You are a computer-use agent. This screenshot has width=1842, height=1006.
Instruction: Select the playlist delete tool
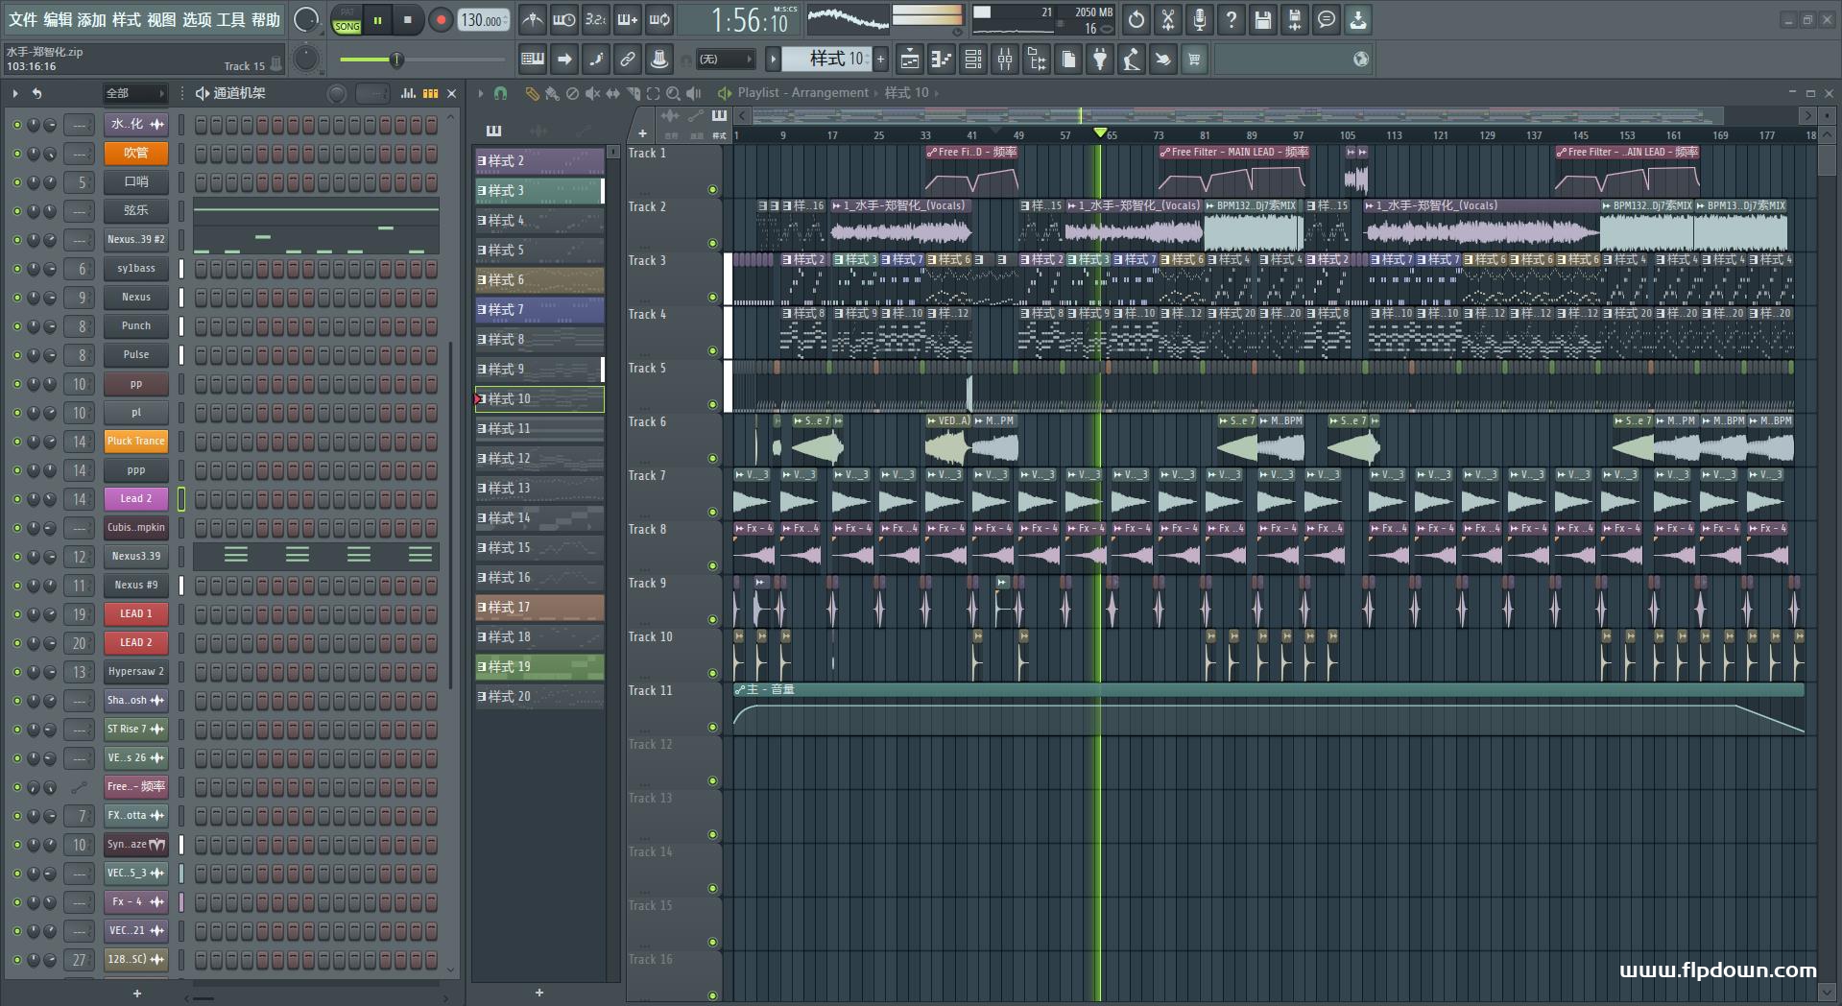click(572, 93)
